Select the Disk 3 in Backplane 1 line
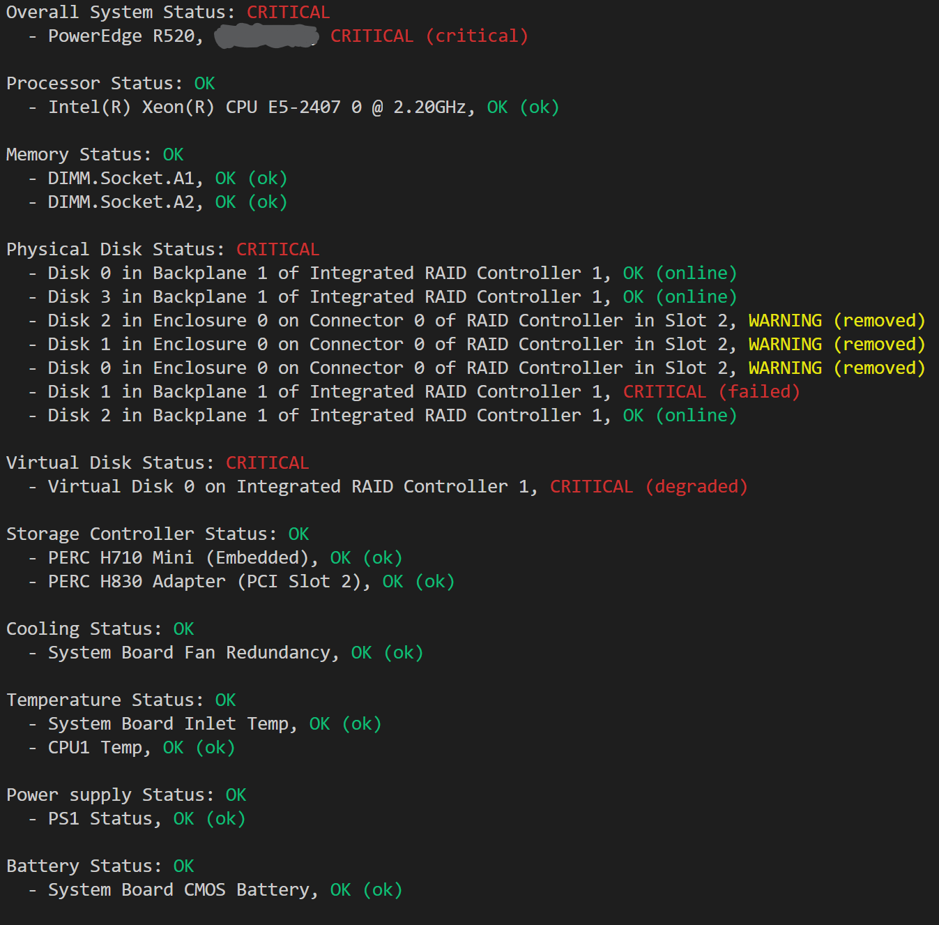 [x=392, y=297]
